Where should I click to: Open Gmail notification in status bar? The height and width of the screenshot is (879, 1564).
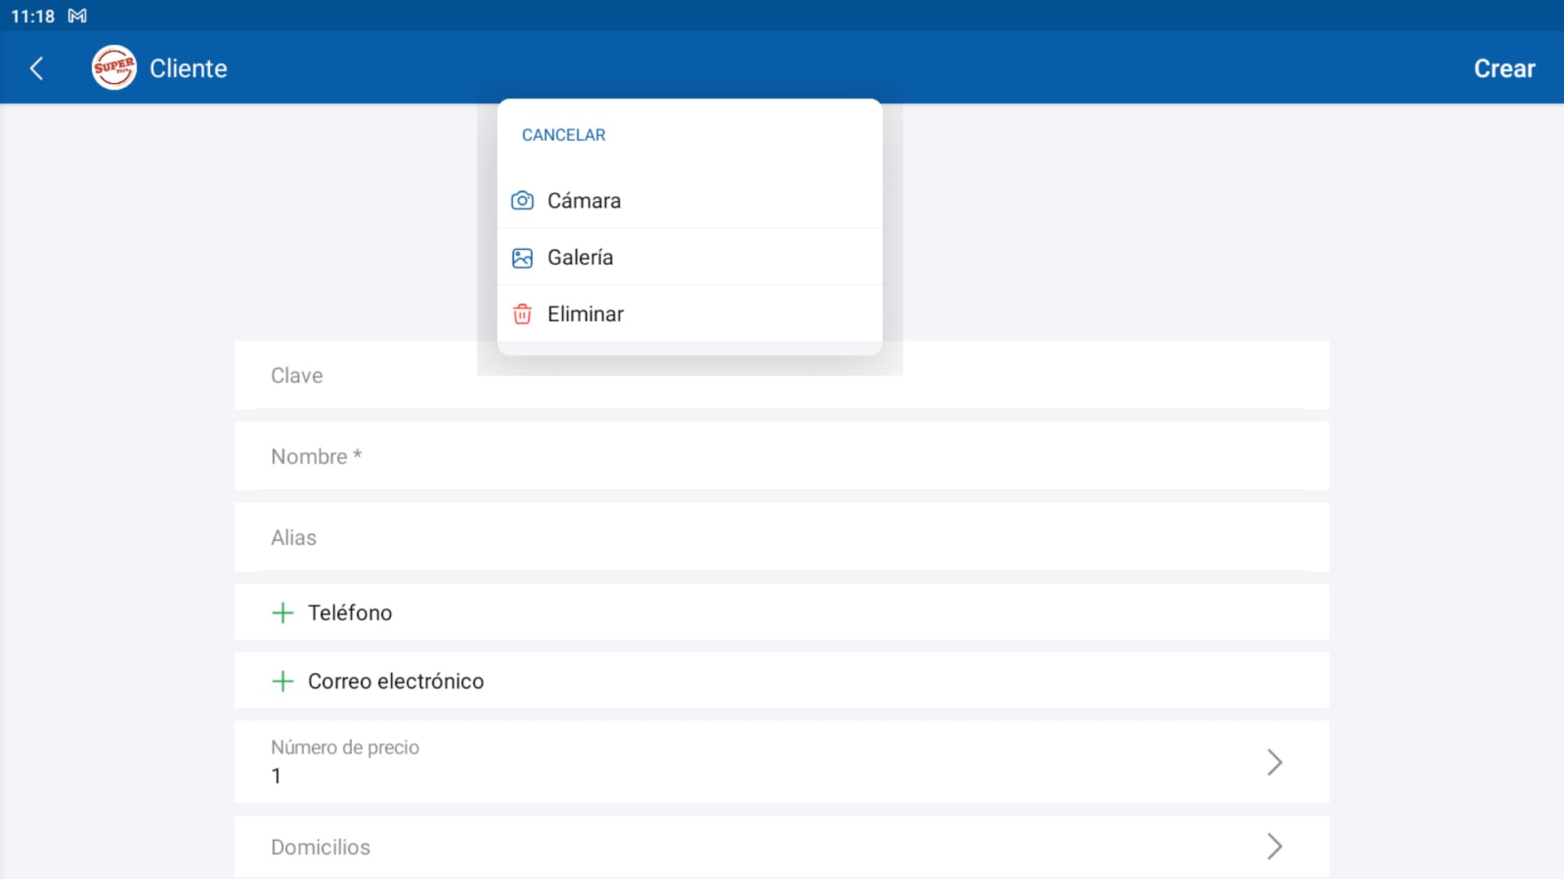[77, 16]
